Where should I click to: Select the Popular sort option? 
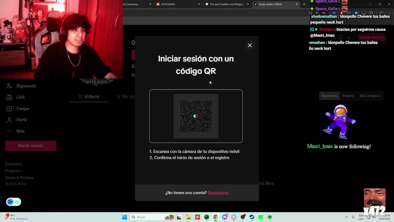(348, 96)
